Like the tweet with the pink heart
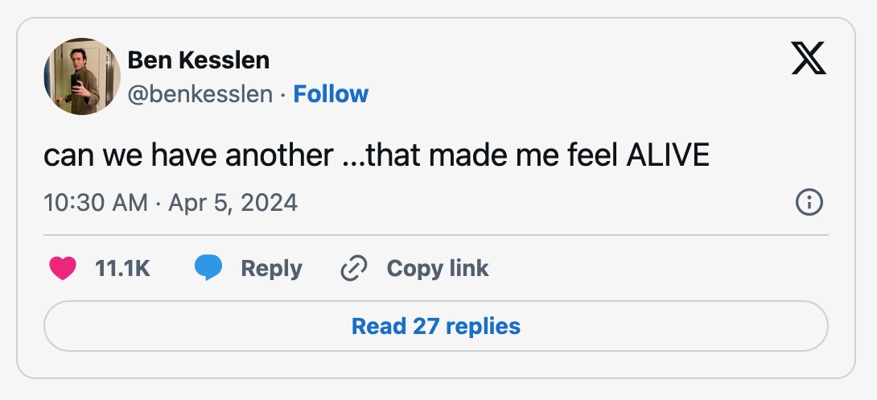 pos(63,268)
